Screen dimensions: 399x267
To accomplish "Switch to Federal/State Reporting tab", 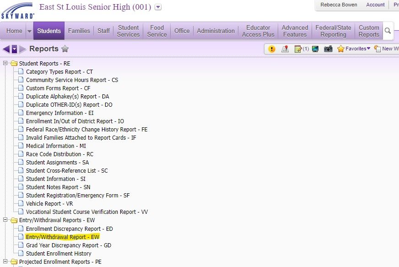I will click(x=333, y=31).
